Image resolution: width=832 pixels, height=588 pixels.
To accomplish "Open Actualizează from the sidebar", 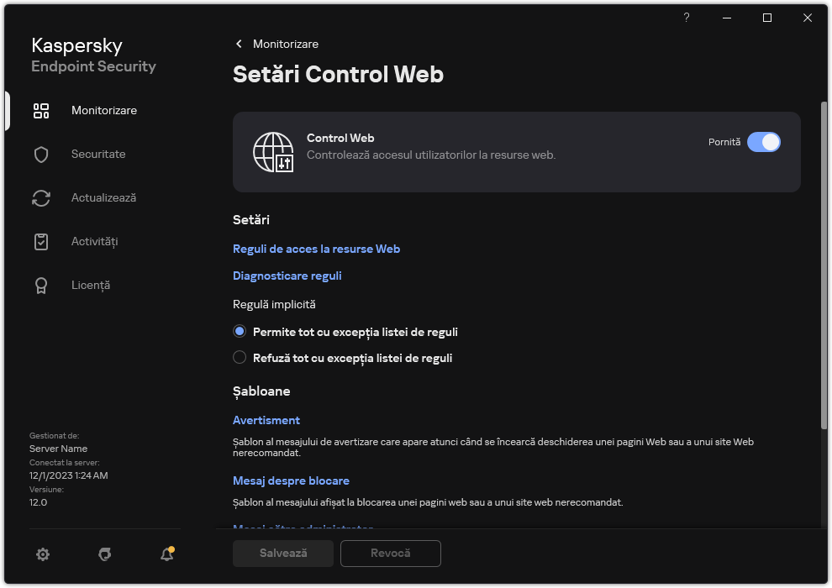I will [x=40, y=197].
